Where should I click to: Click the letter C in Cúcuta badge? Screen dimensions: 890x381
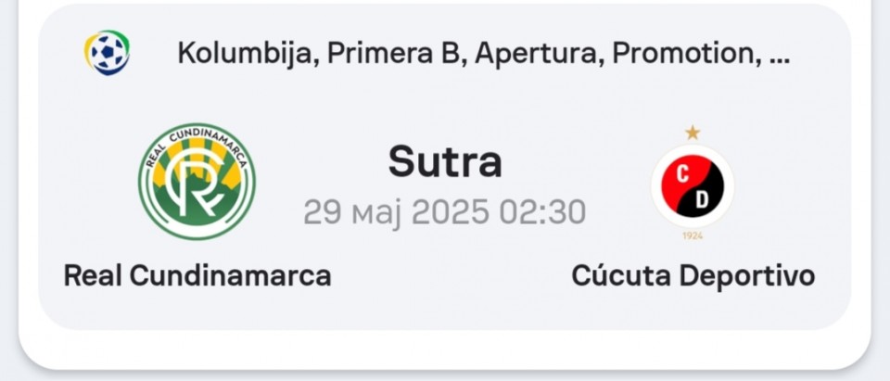682,175
